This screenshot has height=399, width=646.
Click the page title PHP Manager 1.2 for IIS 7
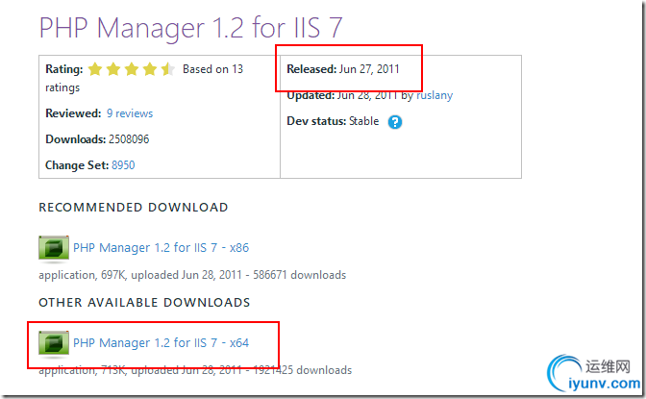(190, 28)
